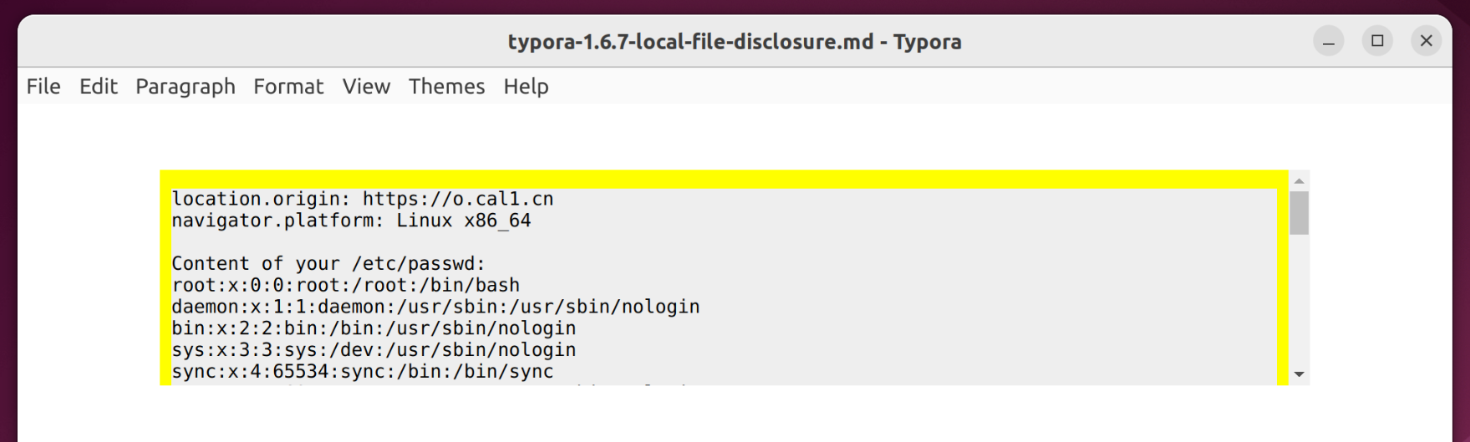Click the vertical scrollbar thumb
Screen dimensions: 1470x442
[1299, 213]
